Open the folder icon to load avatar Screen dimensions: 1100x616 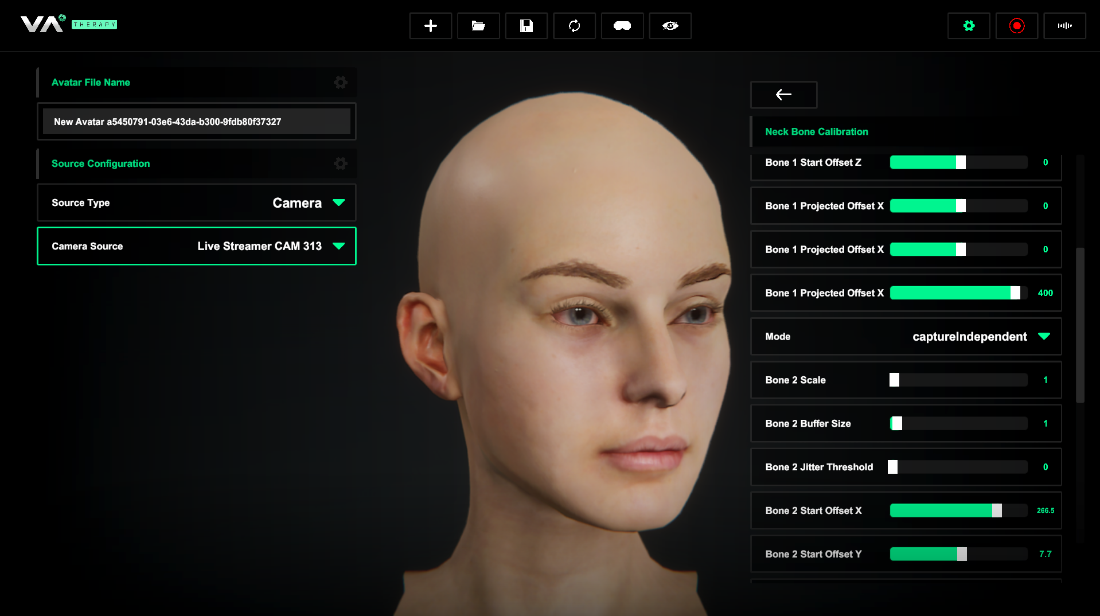pyautogui.click(x=478, y=26)
